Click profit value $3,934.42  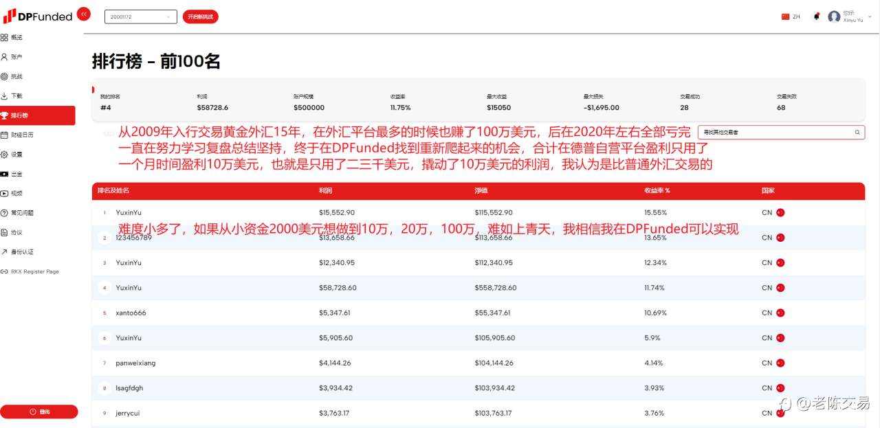(x=335, y=388)
